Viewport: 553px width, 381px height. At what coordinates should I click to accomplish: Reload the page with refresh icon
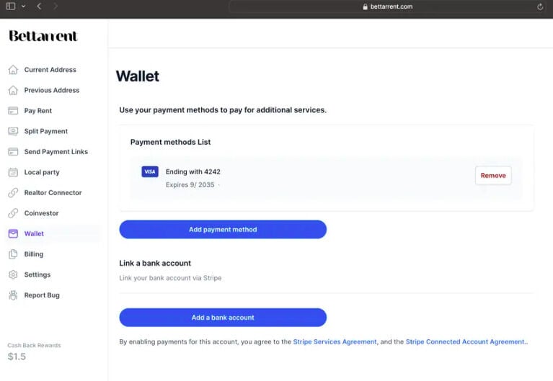point(540,6)
